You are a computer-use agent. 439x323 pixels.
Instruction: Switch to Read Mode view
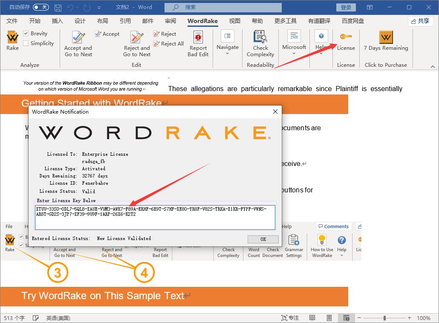312,318
